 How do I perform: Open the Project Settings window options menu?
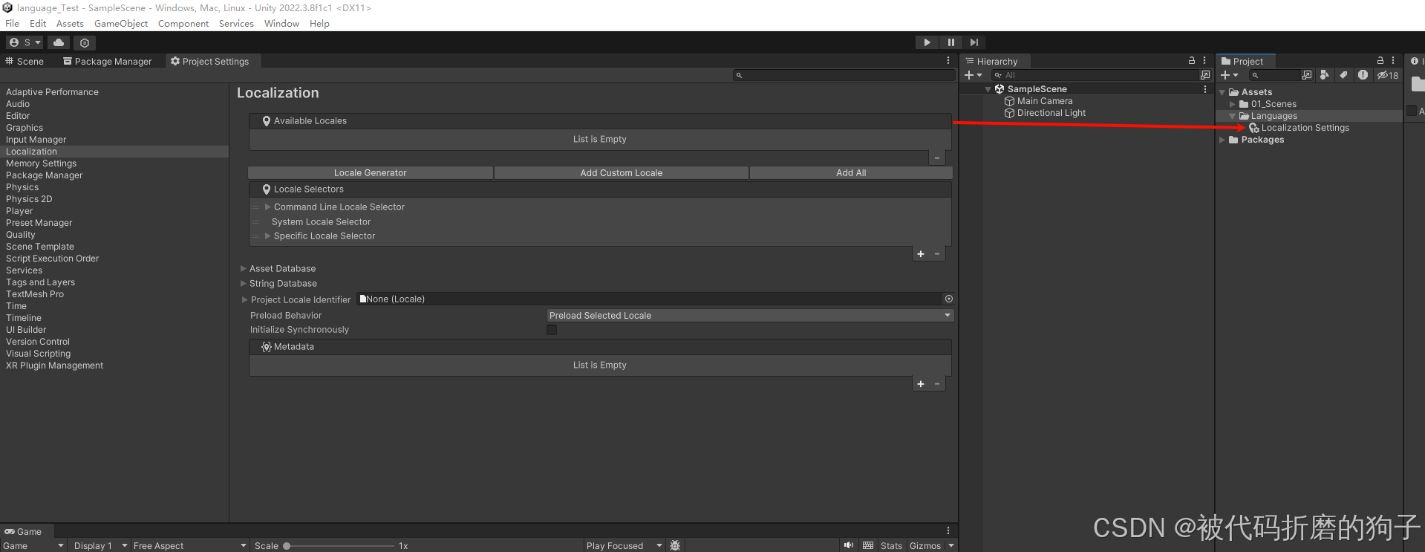[948, 61]
